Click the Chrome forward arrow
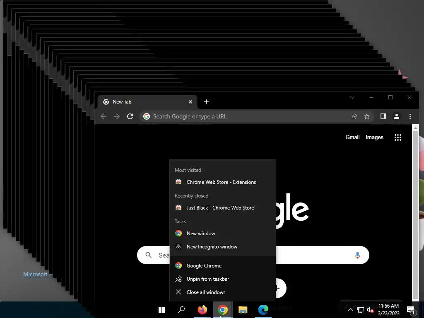This screenshot has height=318, width=424. pos(116,116)
